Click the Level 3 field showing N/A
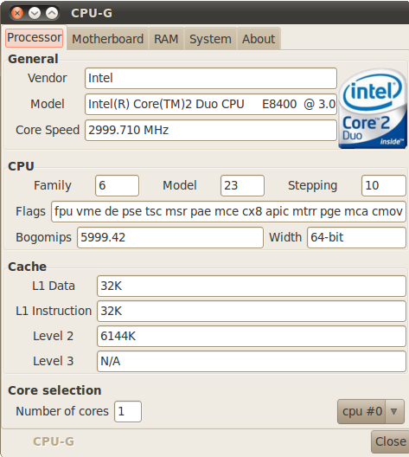The height and width of the screenshot is (457, 409). coord(252,361)
